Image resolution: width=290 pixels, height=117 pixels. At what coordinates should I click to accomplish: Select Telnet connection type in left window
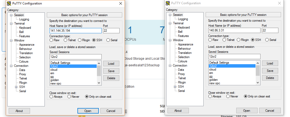[x=65, y=40]
